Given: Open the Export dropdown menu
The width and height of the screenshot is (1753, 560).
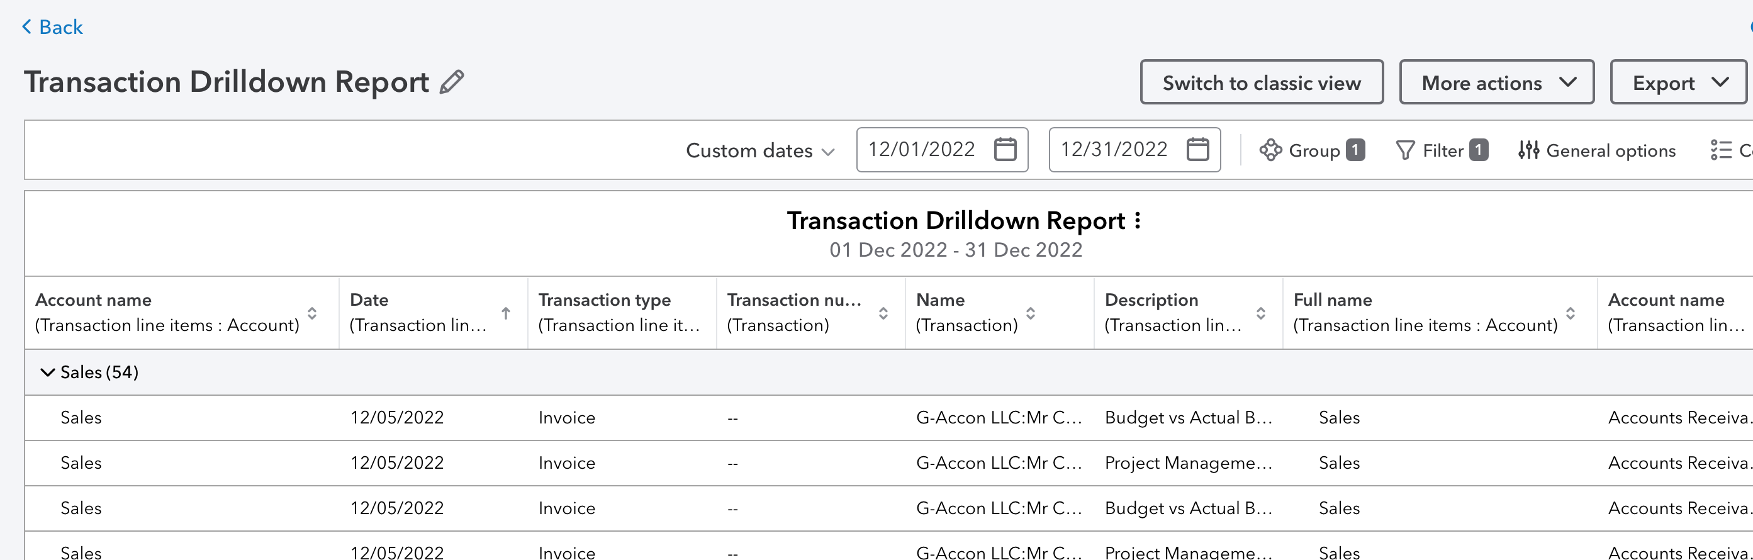Looking at the screenshot, I should point(1677,82).
